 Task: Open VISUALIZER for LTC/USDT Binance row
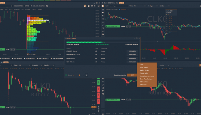tap(132, 51)
